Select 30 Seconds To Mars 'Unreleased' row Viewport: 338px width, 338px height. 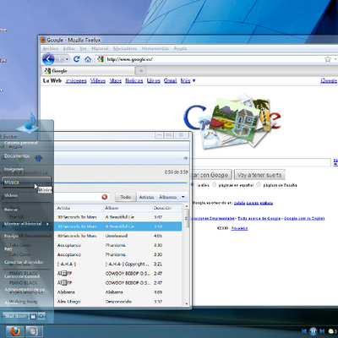118,236
